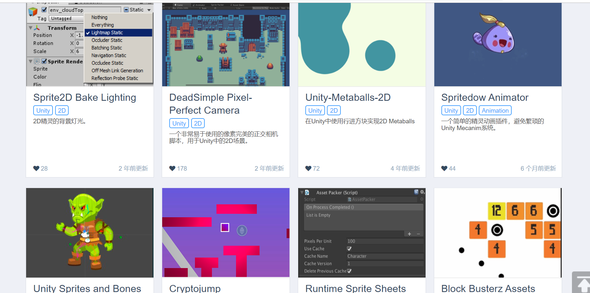Click 2D tag on Unity-Metaballs-2D card

pyautogui.click(x=334, y=110)
